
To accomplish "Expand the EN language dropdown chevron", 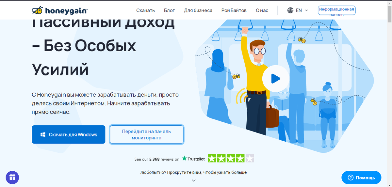I will tap(306, 10).
